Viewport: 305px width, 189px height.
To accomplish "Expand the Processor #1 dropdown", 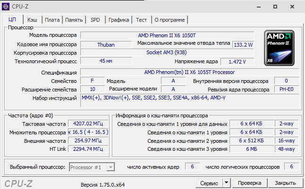I will [110, 167].
